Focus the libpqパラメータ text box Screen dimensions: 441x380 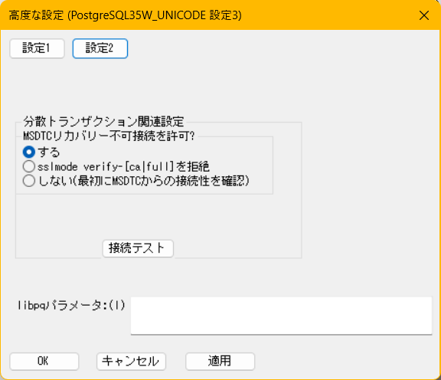[x=281, y=316]
